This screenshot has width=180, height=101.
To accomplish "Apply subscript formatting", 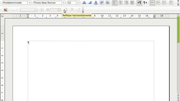I will (x=107, y=3).
